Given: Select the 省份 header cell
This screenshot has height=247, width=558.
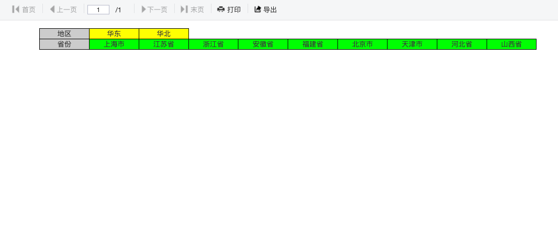Looking at the screenshot, I should [x=64, y=44].
